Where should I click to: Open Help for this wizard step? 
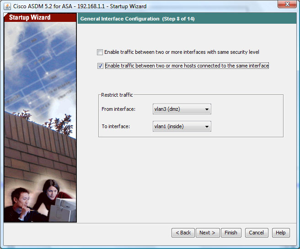click(x=281, y=233)
